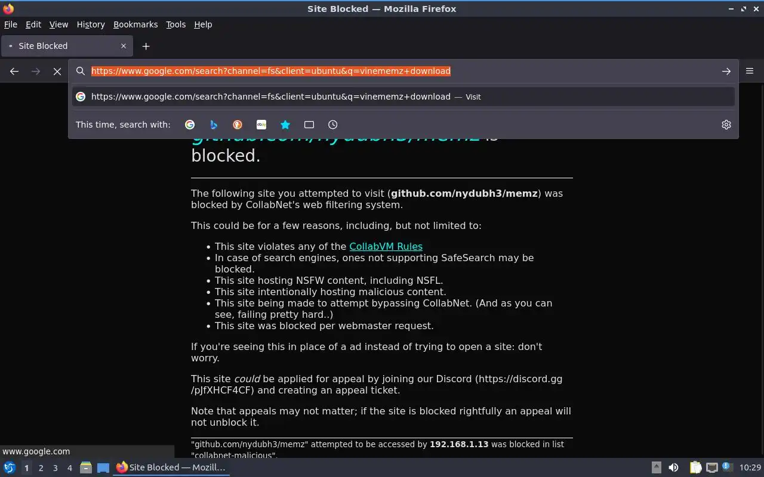The width and height of the screenshot is (764, 477).
Task: Switch to workspace 4
Action: coord(69,468)
